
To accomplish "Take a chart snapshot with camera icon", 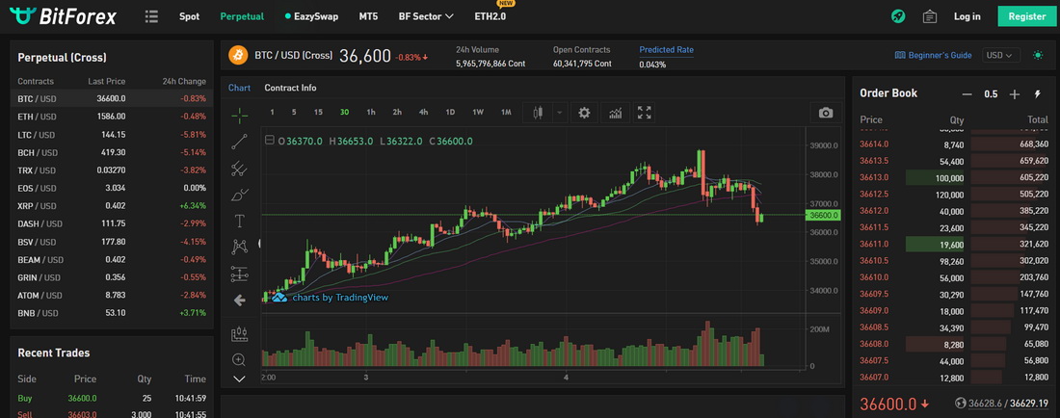I will (826, 113).
